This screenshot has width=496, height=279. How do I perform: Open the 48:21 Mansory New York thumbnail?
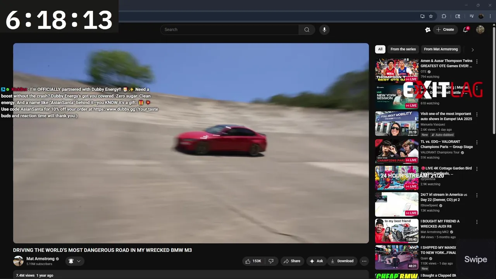397,257
